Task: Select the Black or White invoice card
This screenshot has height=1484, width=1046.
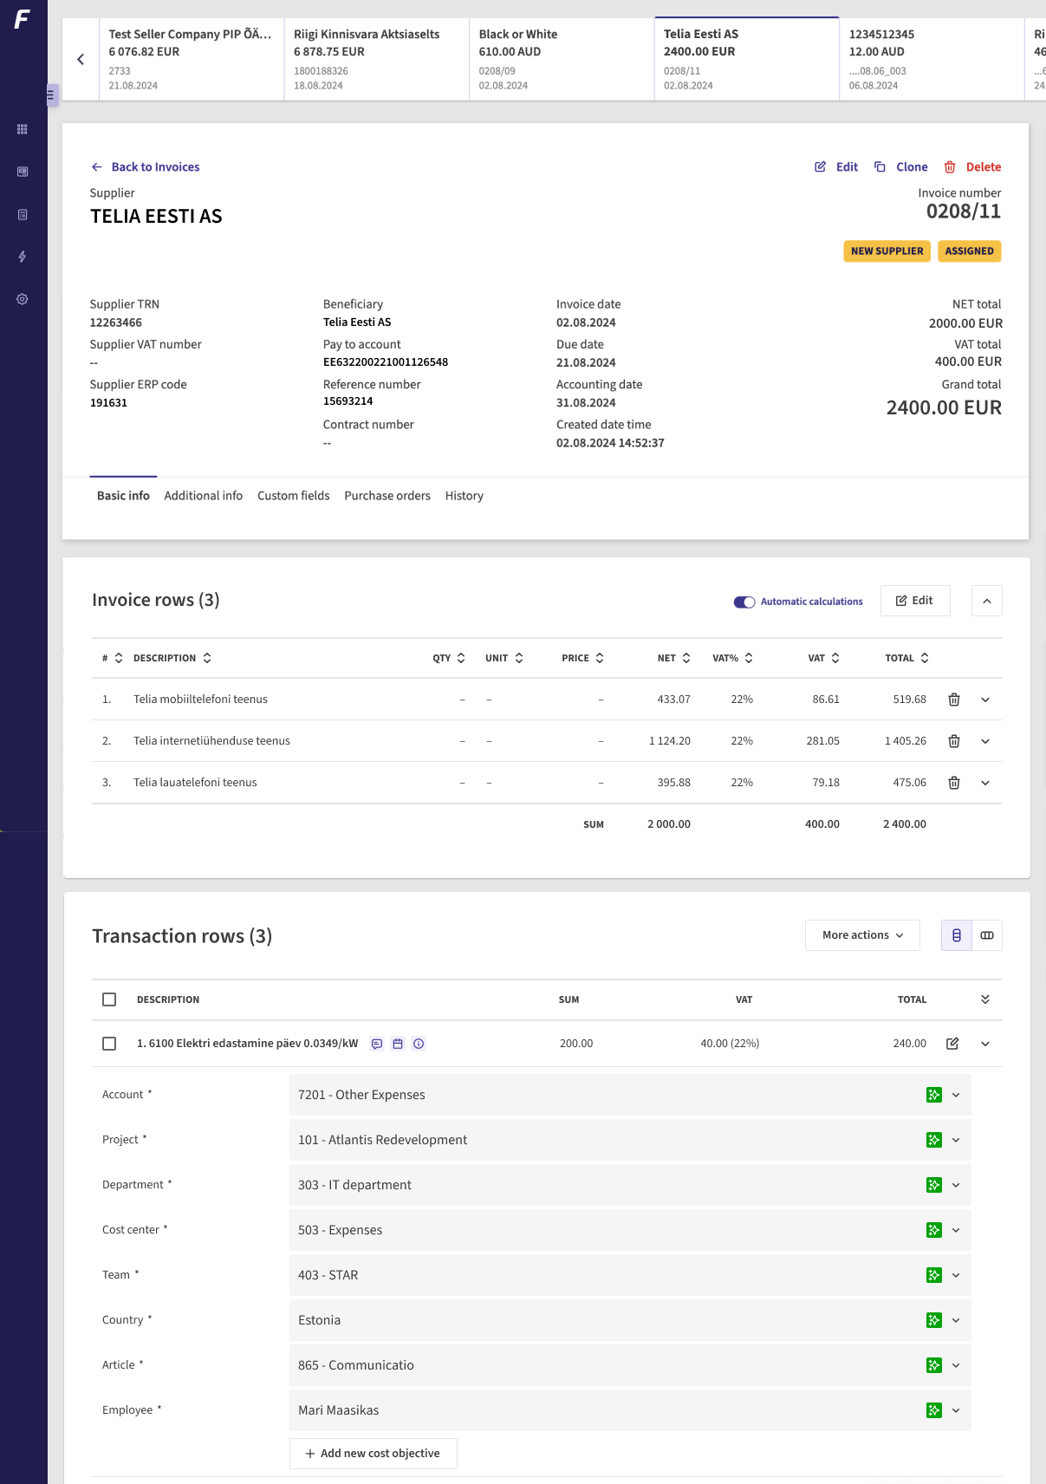Action: click(x=562, y=59)
